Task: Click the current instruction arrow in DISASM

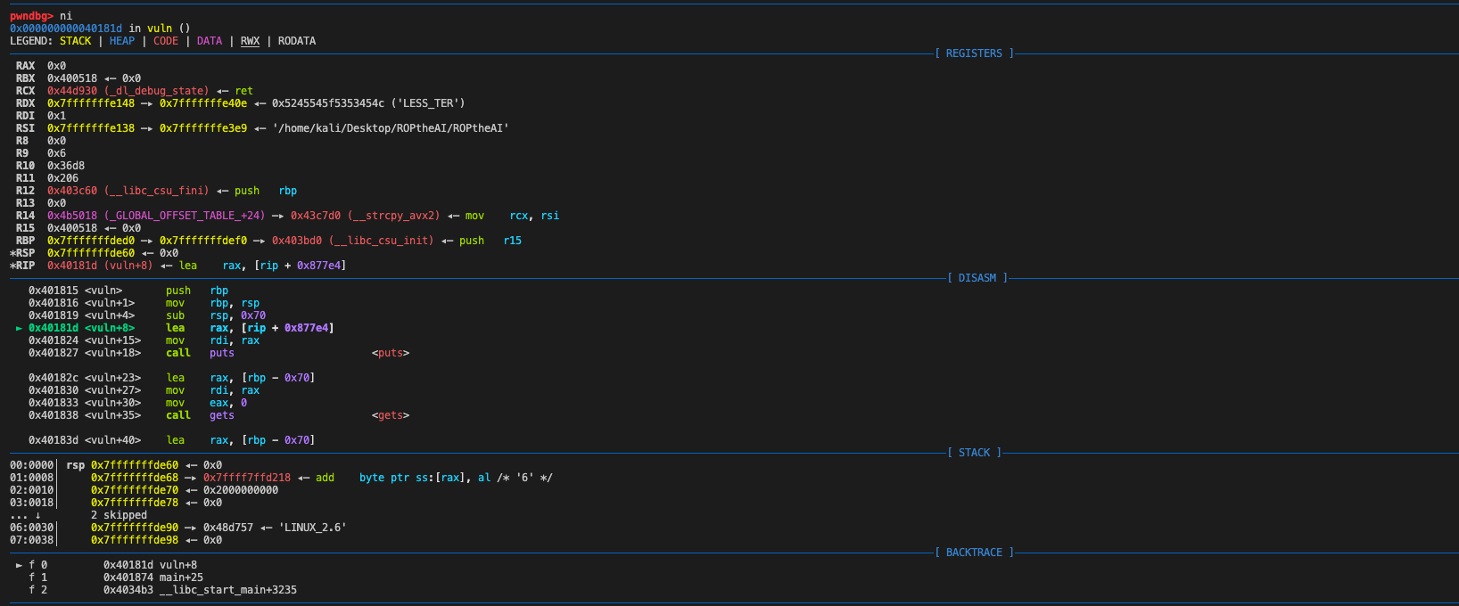Action: click(x=20, y=328)
